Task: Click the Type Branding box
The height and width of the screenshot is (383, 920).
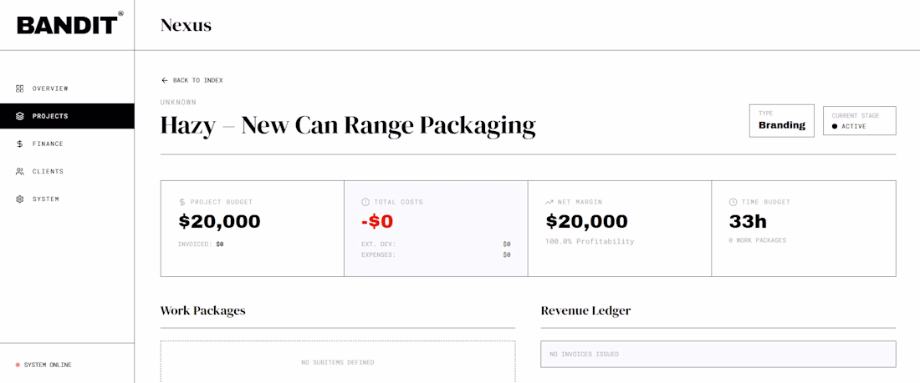Action: point(781,121)
